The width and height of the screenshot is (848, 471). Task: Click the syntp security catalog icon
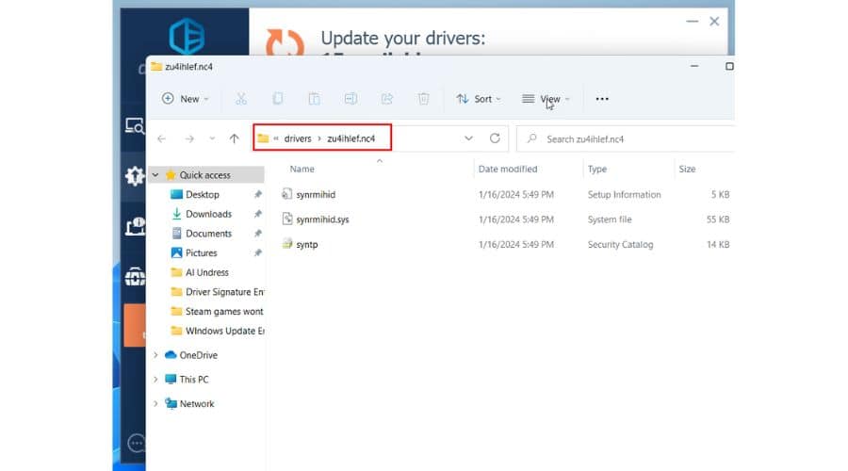(x=287, y=244)
